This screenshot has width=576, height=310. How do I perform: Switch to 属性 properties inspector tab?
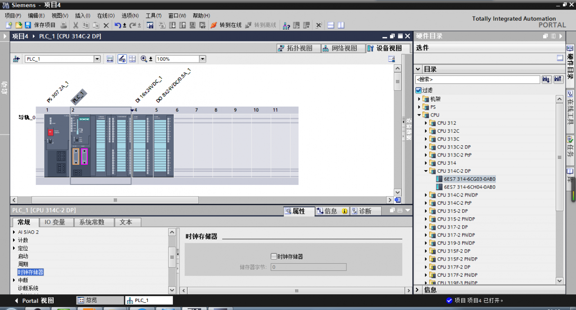pos(299,211)
